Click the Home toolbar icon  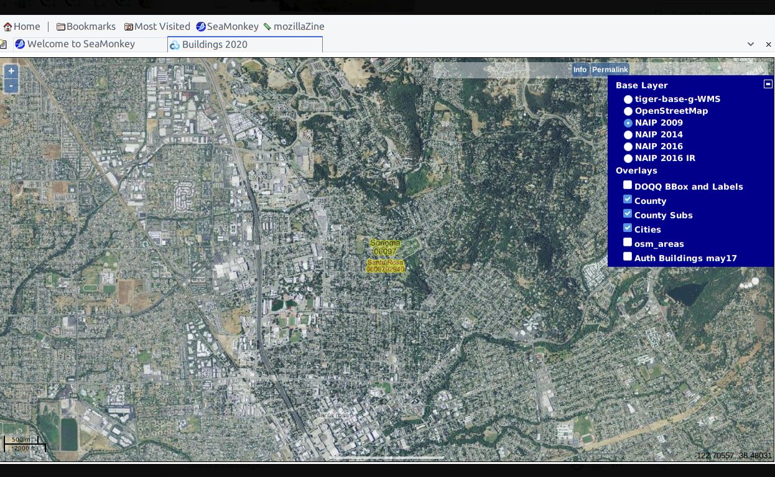pos(8,27)
